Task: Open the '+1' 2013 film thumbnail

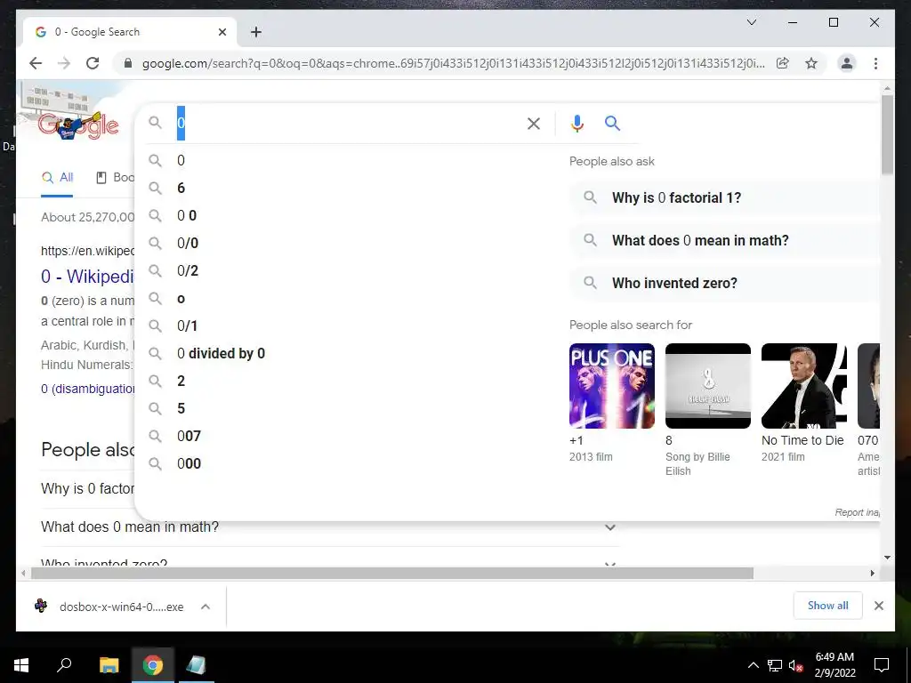Action: (612, 386)
